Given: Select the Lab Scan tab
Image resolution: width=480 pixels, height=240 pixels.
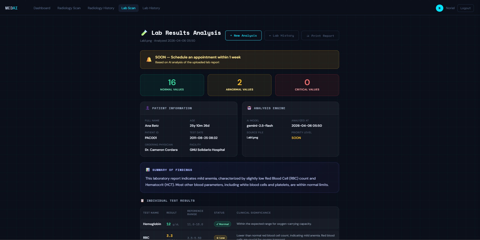Looking at the screenshot, I should pos(128,8).
